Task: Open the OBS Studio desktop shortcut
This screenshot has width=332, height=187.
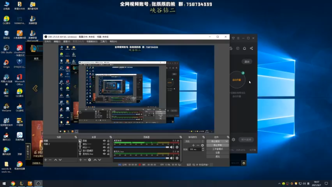Action: (x=6, y=49)
